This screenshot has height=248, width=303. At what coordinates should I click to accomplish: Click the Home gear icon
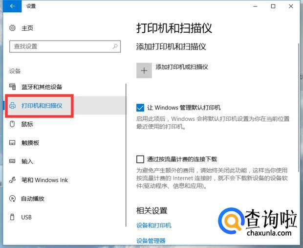[x=13, y=28]
